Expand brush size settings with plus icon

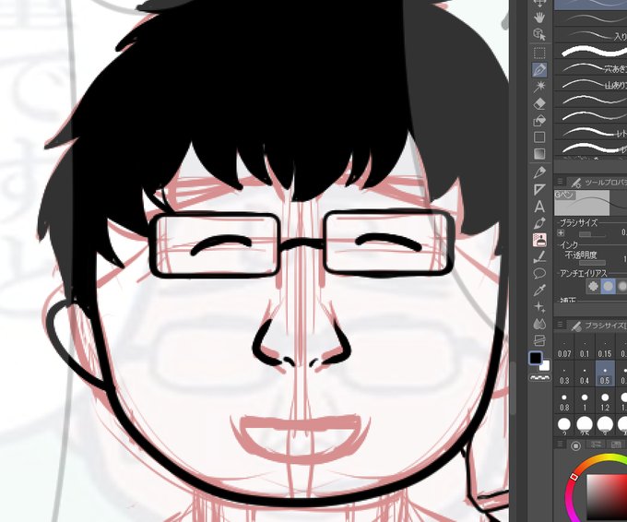(x=561, y=232)
